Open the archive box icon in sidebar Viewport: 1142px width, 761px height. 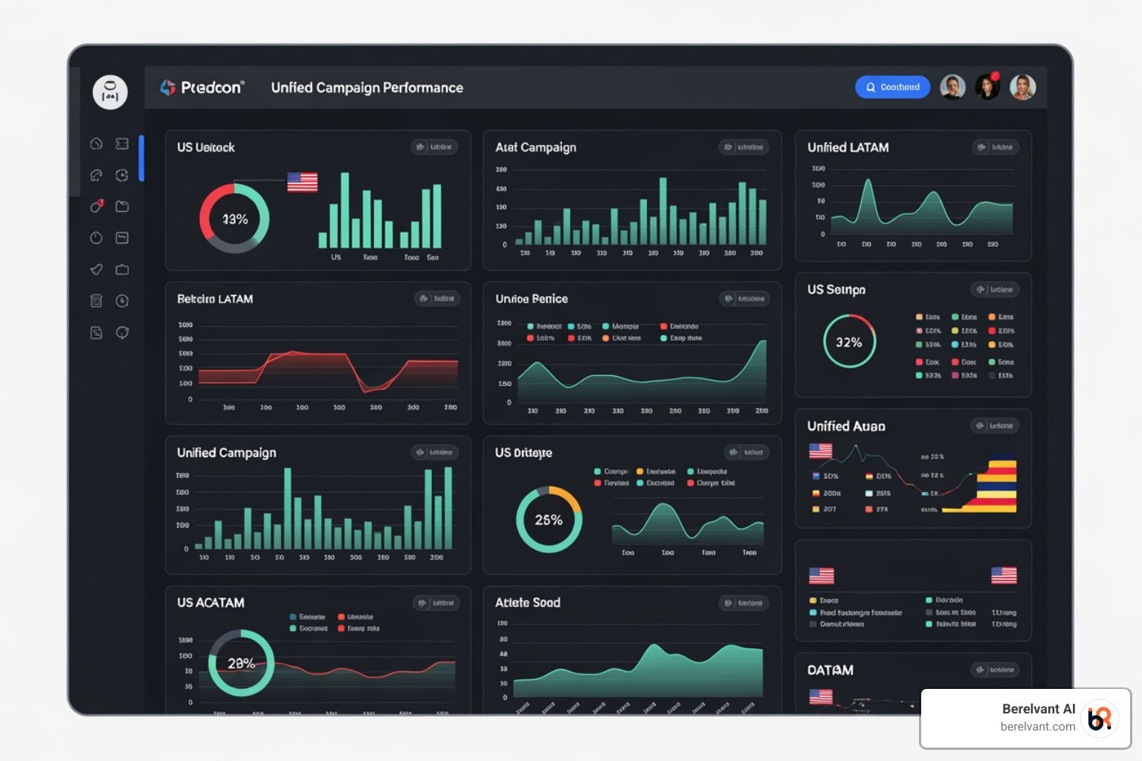96,300
